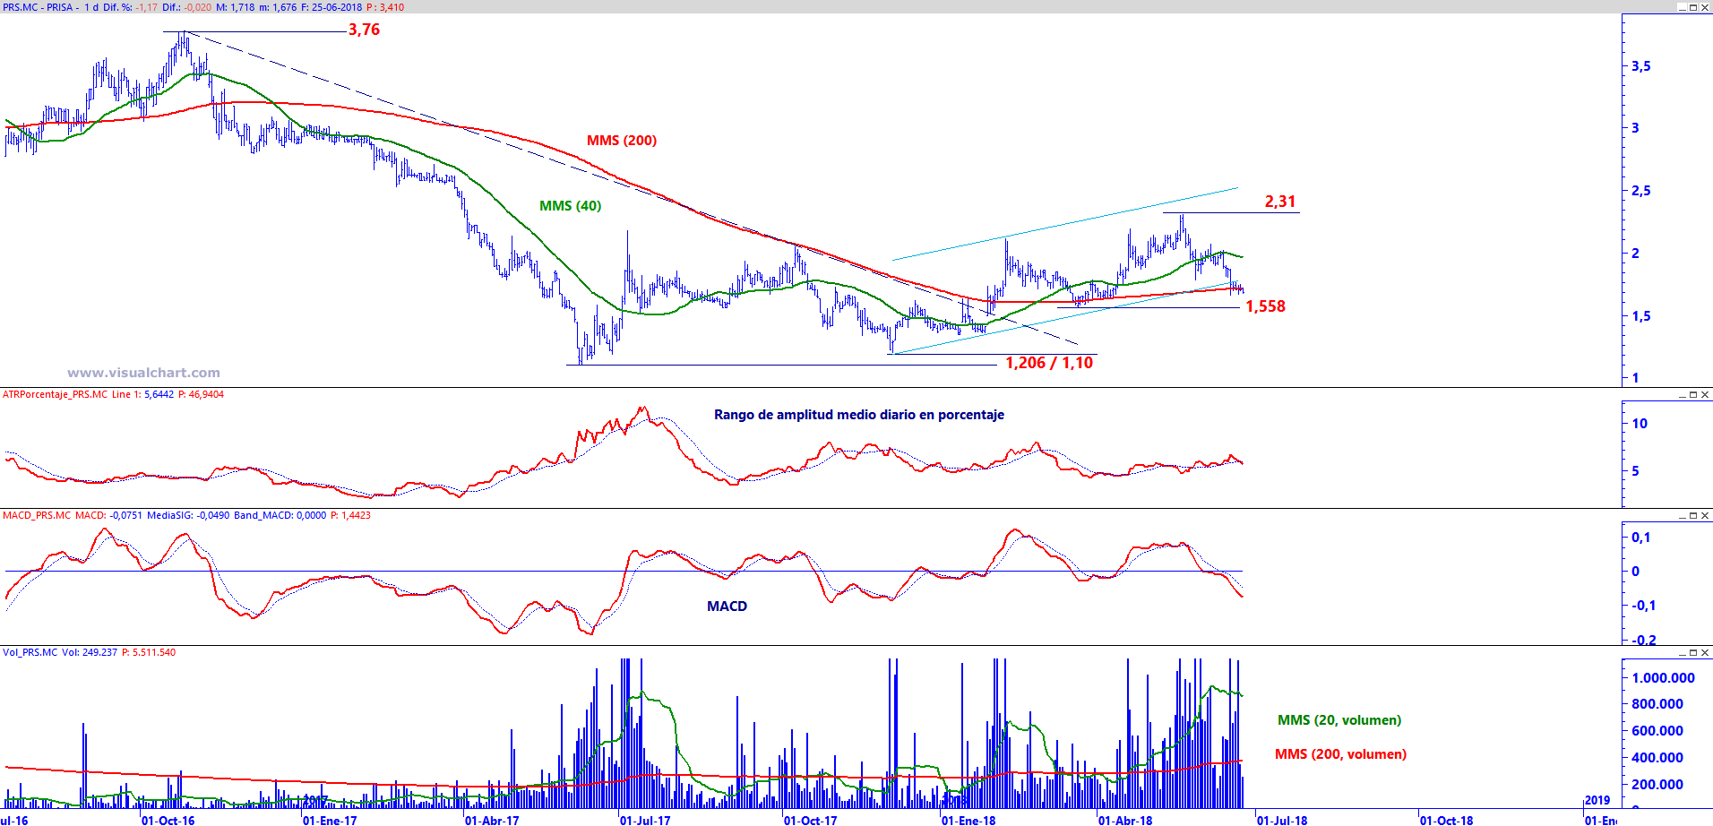Close the PRS.MC price chart panel
Screen dimensions: 1713x826
[1705, 7]
